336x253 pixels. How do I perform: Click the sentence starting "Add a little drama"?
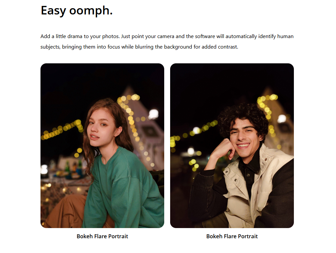tap(80, 36)
